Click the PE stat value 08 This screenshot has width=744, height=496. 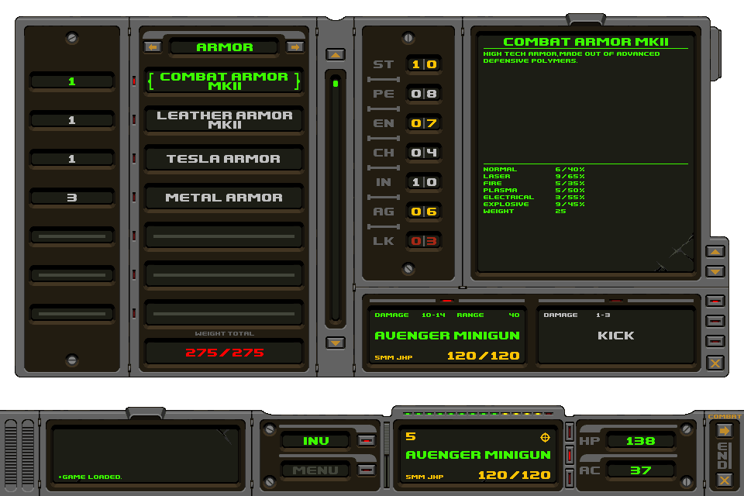tap(424, 94)
